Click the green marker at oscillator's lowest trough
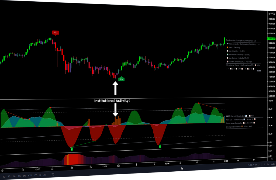 [x=72, y=149]
